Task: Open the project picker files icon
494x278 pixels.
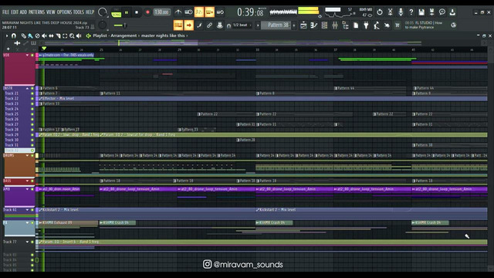Action: tap(356, 25)
